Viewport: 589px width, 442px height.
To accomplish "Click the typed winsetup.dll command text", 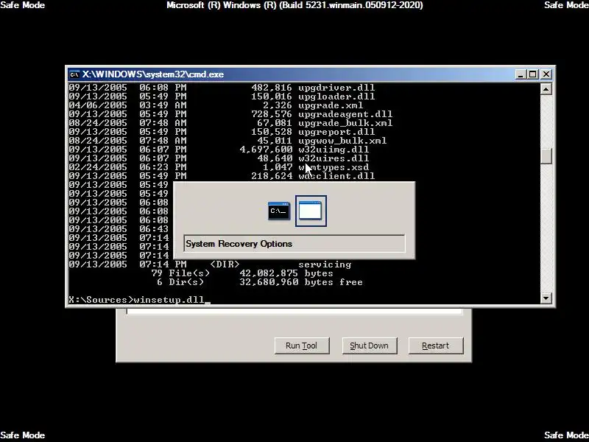I will [x=169, y=300].
